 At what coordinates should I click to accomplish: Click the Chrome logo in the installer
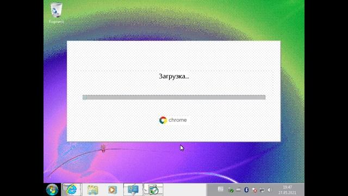click(x=173, y=120)
